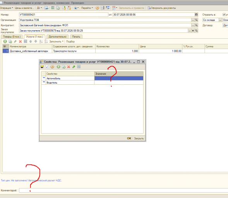228x198 pixels.
Task: Sort rows descending Z-A icon
Action: tap(46, 41)
